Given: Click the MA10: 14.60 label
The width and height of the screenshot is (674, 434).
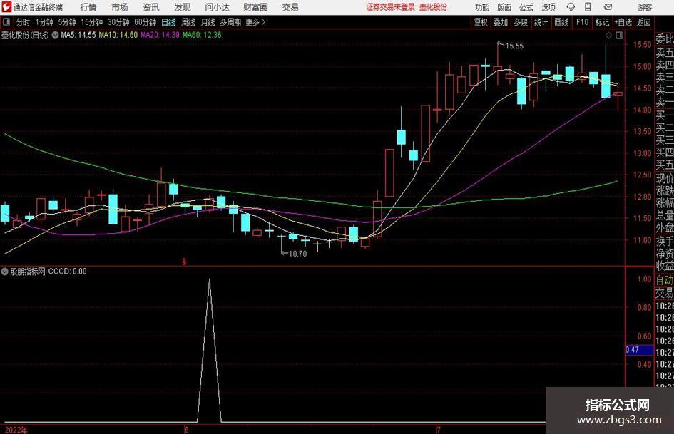Looking at the screenshot, I should click(x=118, y=35).
